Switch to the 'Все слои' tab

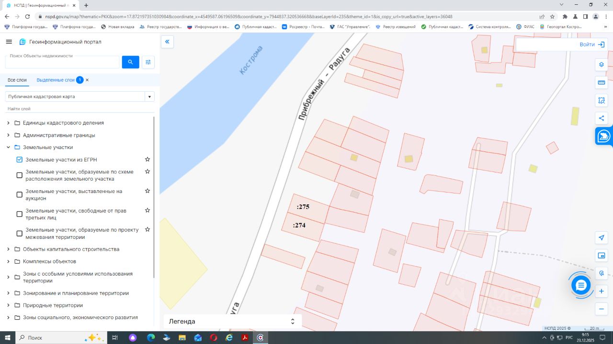pyautogui.click(x=17, y=80)
